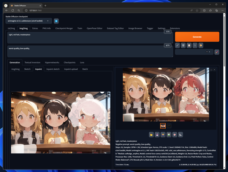Select the first gallery thumbnail
This screenshot has height=172, width=228.
[x=163, y=126]
